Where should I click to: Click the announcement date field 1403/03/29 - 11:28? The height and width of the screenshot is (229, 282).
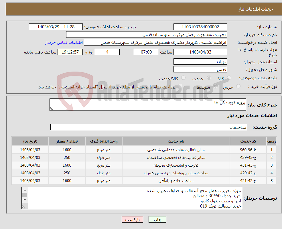coord(56,27)
